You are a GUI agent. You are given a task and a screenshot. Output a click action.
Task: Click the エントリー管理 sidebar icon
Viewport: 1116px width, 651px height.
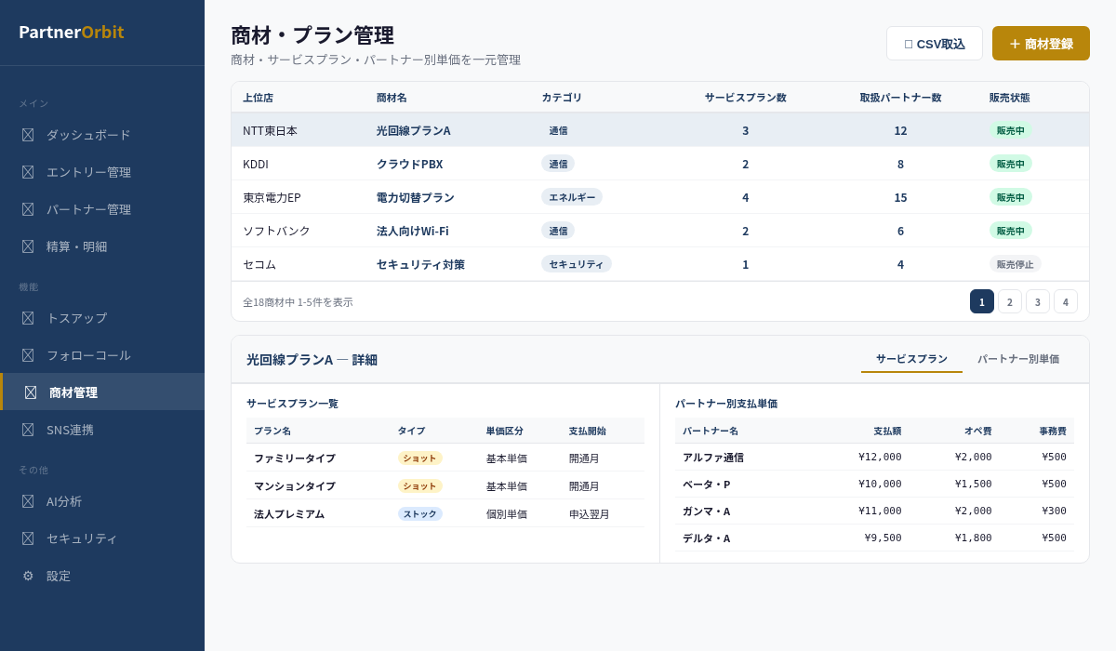pyautogui.click(x=28, y=172)
